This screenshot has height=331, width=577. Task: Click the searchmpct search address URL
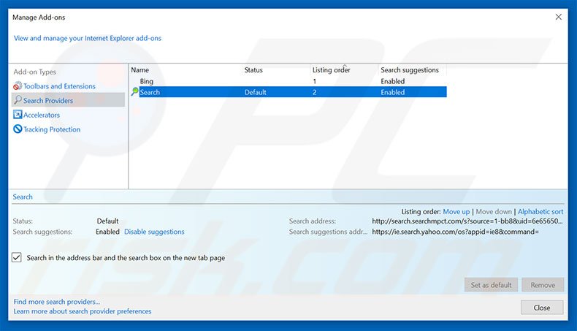pos(467,221)
